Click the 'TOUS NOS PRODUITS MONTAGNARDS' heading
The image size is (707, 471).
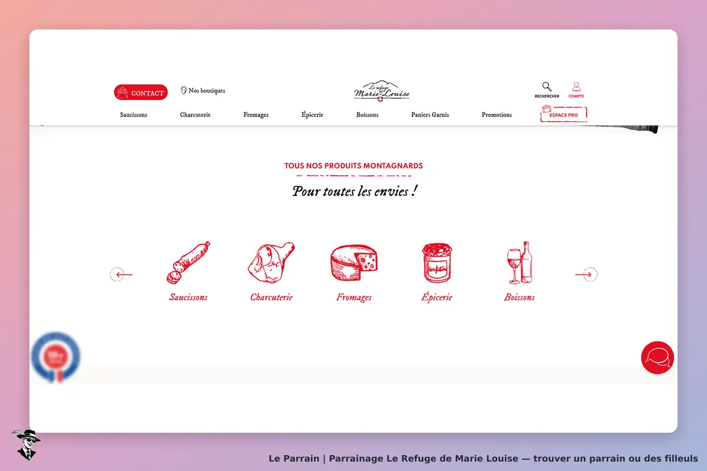353,166
